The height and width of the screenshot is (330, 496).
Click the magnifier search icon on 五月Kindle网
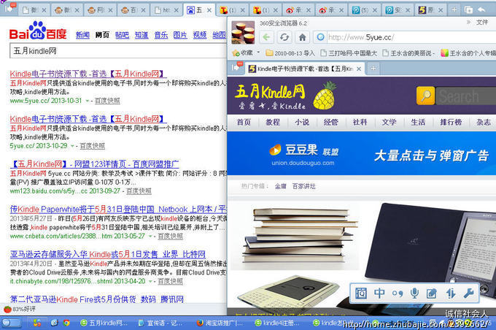426,96
